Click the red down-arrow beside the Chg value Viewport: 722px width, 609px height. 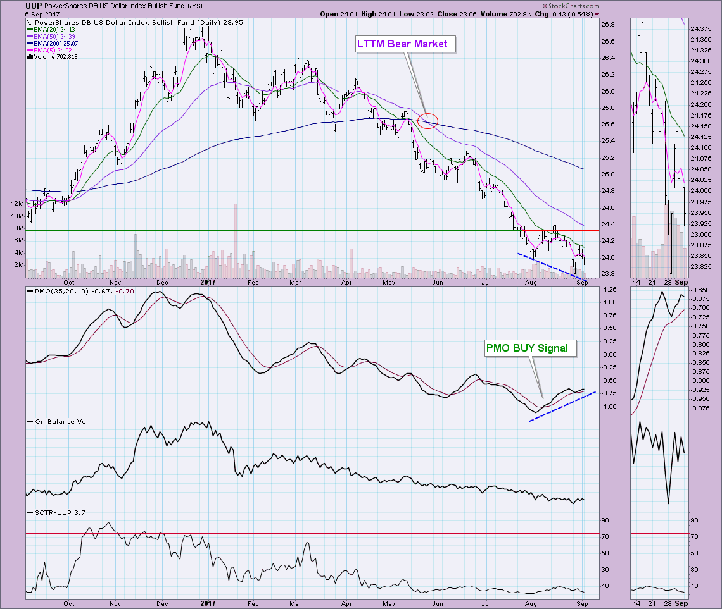pyautogui.click(x=598, y=13)
